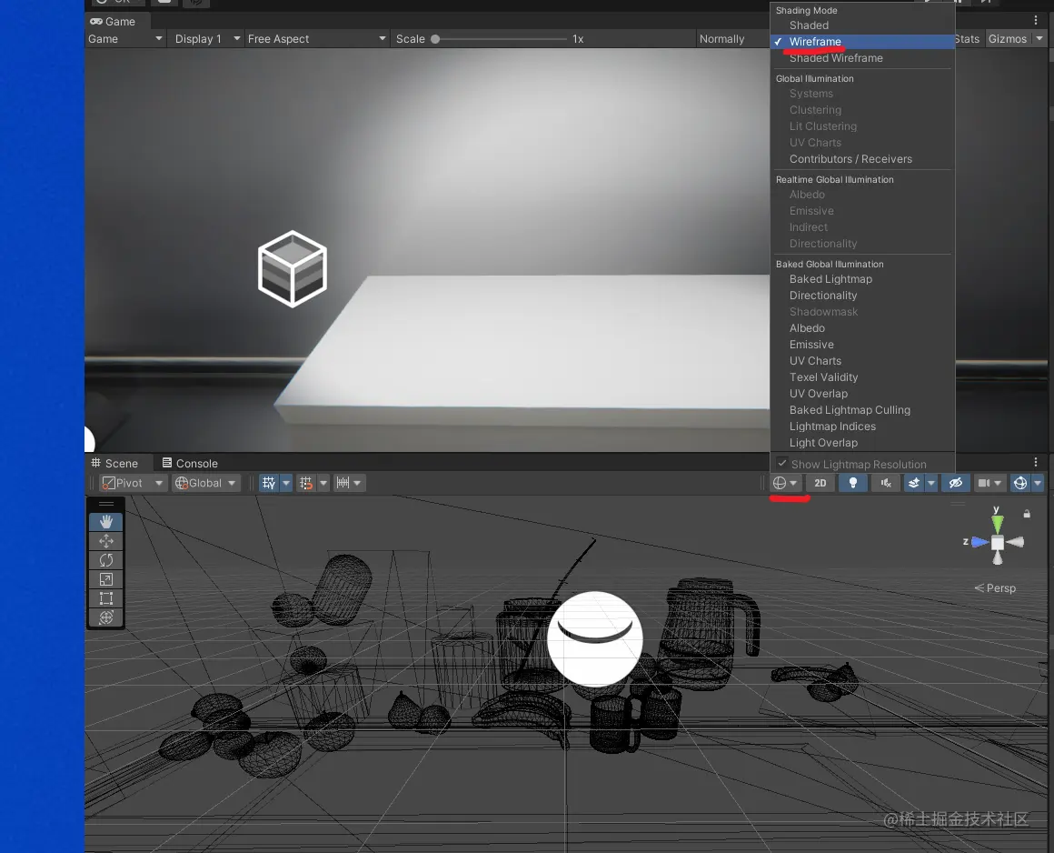Screen dimensions: 1054x853
Task: Open the Normally focus dropdown
Action: 732,39
